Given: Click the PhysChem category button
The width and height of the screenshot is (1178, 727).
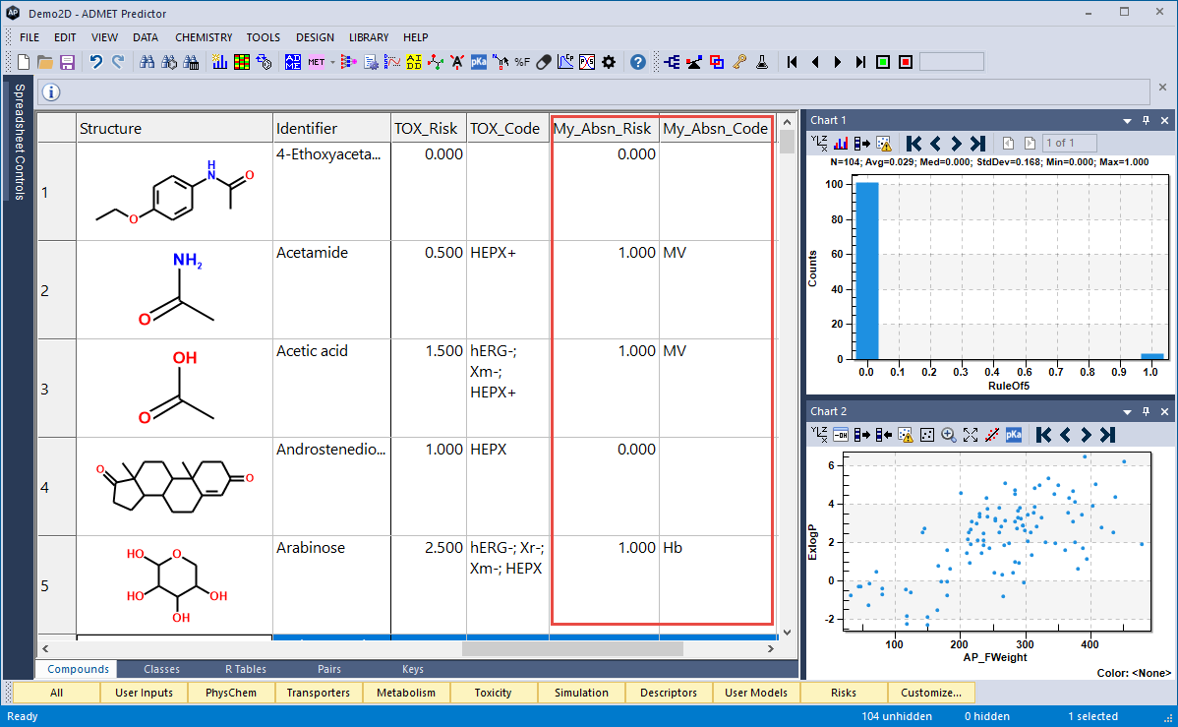Looking at the screenshot, I should tap(231, 693).
